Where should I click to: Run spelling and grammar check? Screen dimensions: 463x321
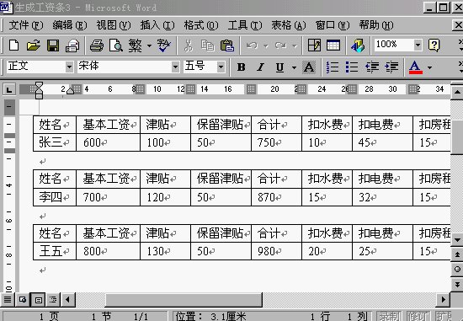pos(164,45)
